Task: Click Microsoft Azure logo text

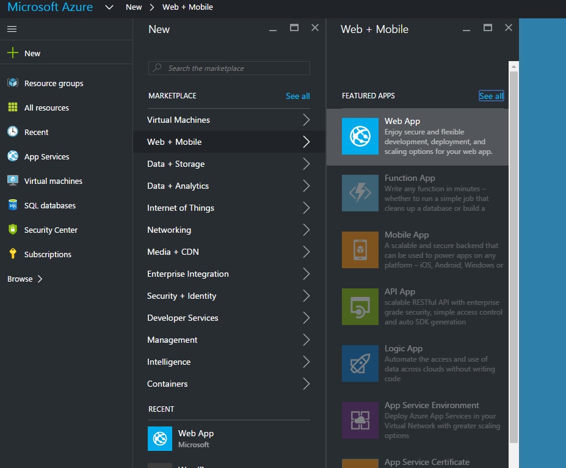Action: coord(50,7)
